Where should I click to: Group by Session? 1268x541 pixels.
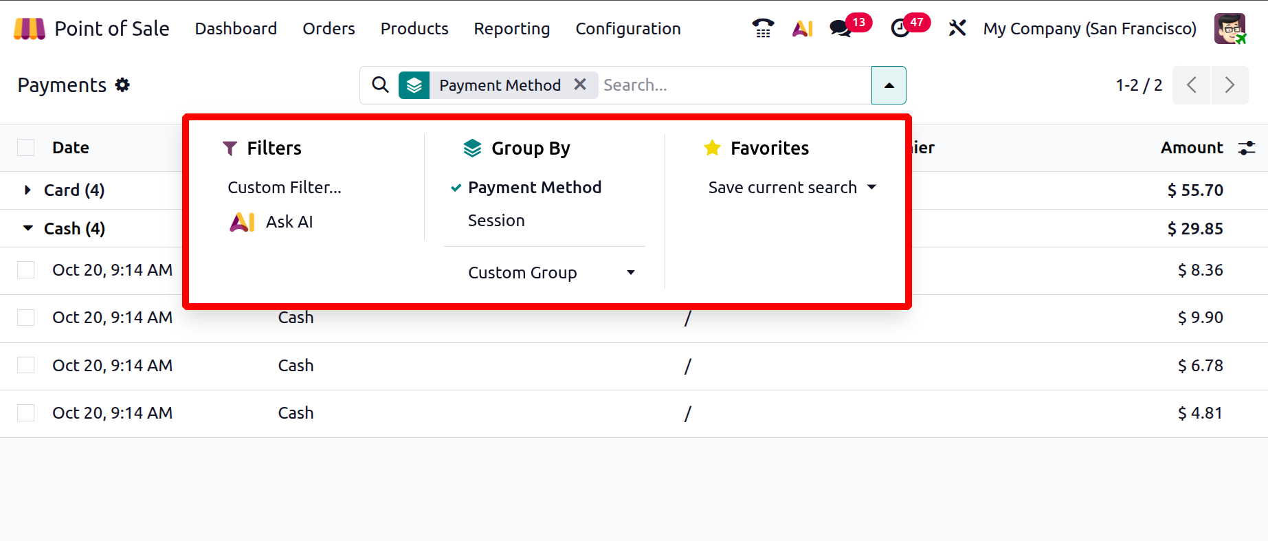coord(496,221)
